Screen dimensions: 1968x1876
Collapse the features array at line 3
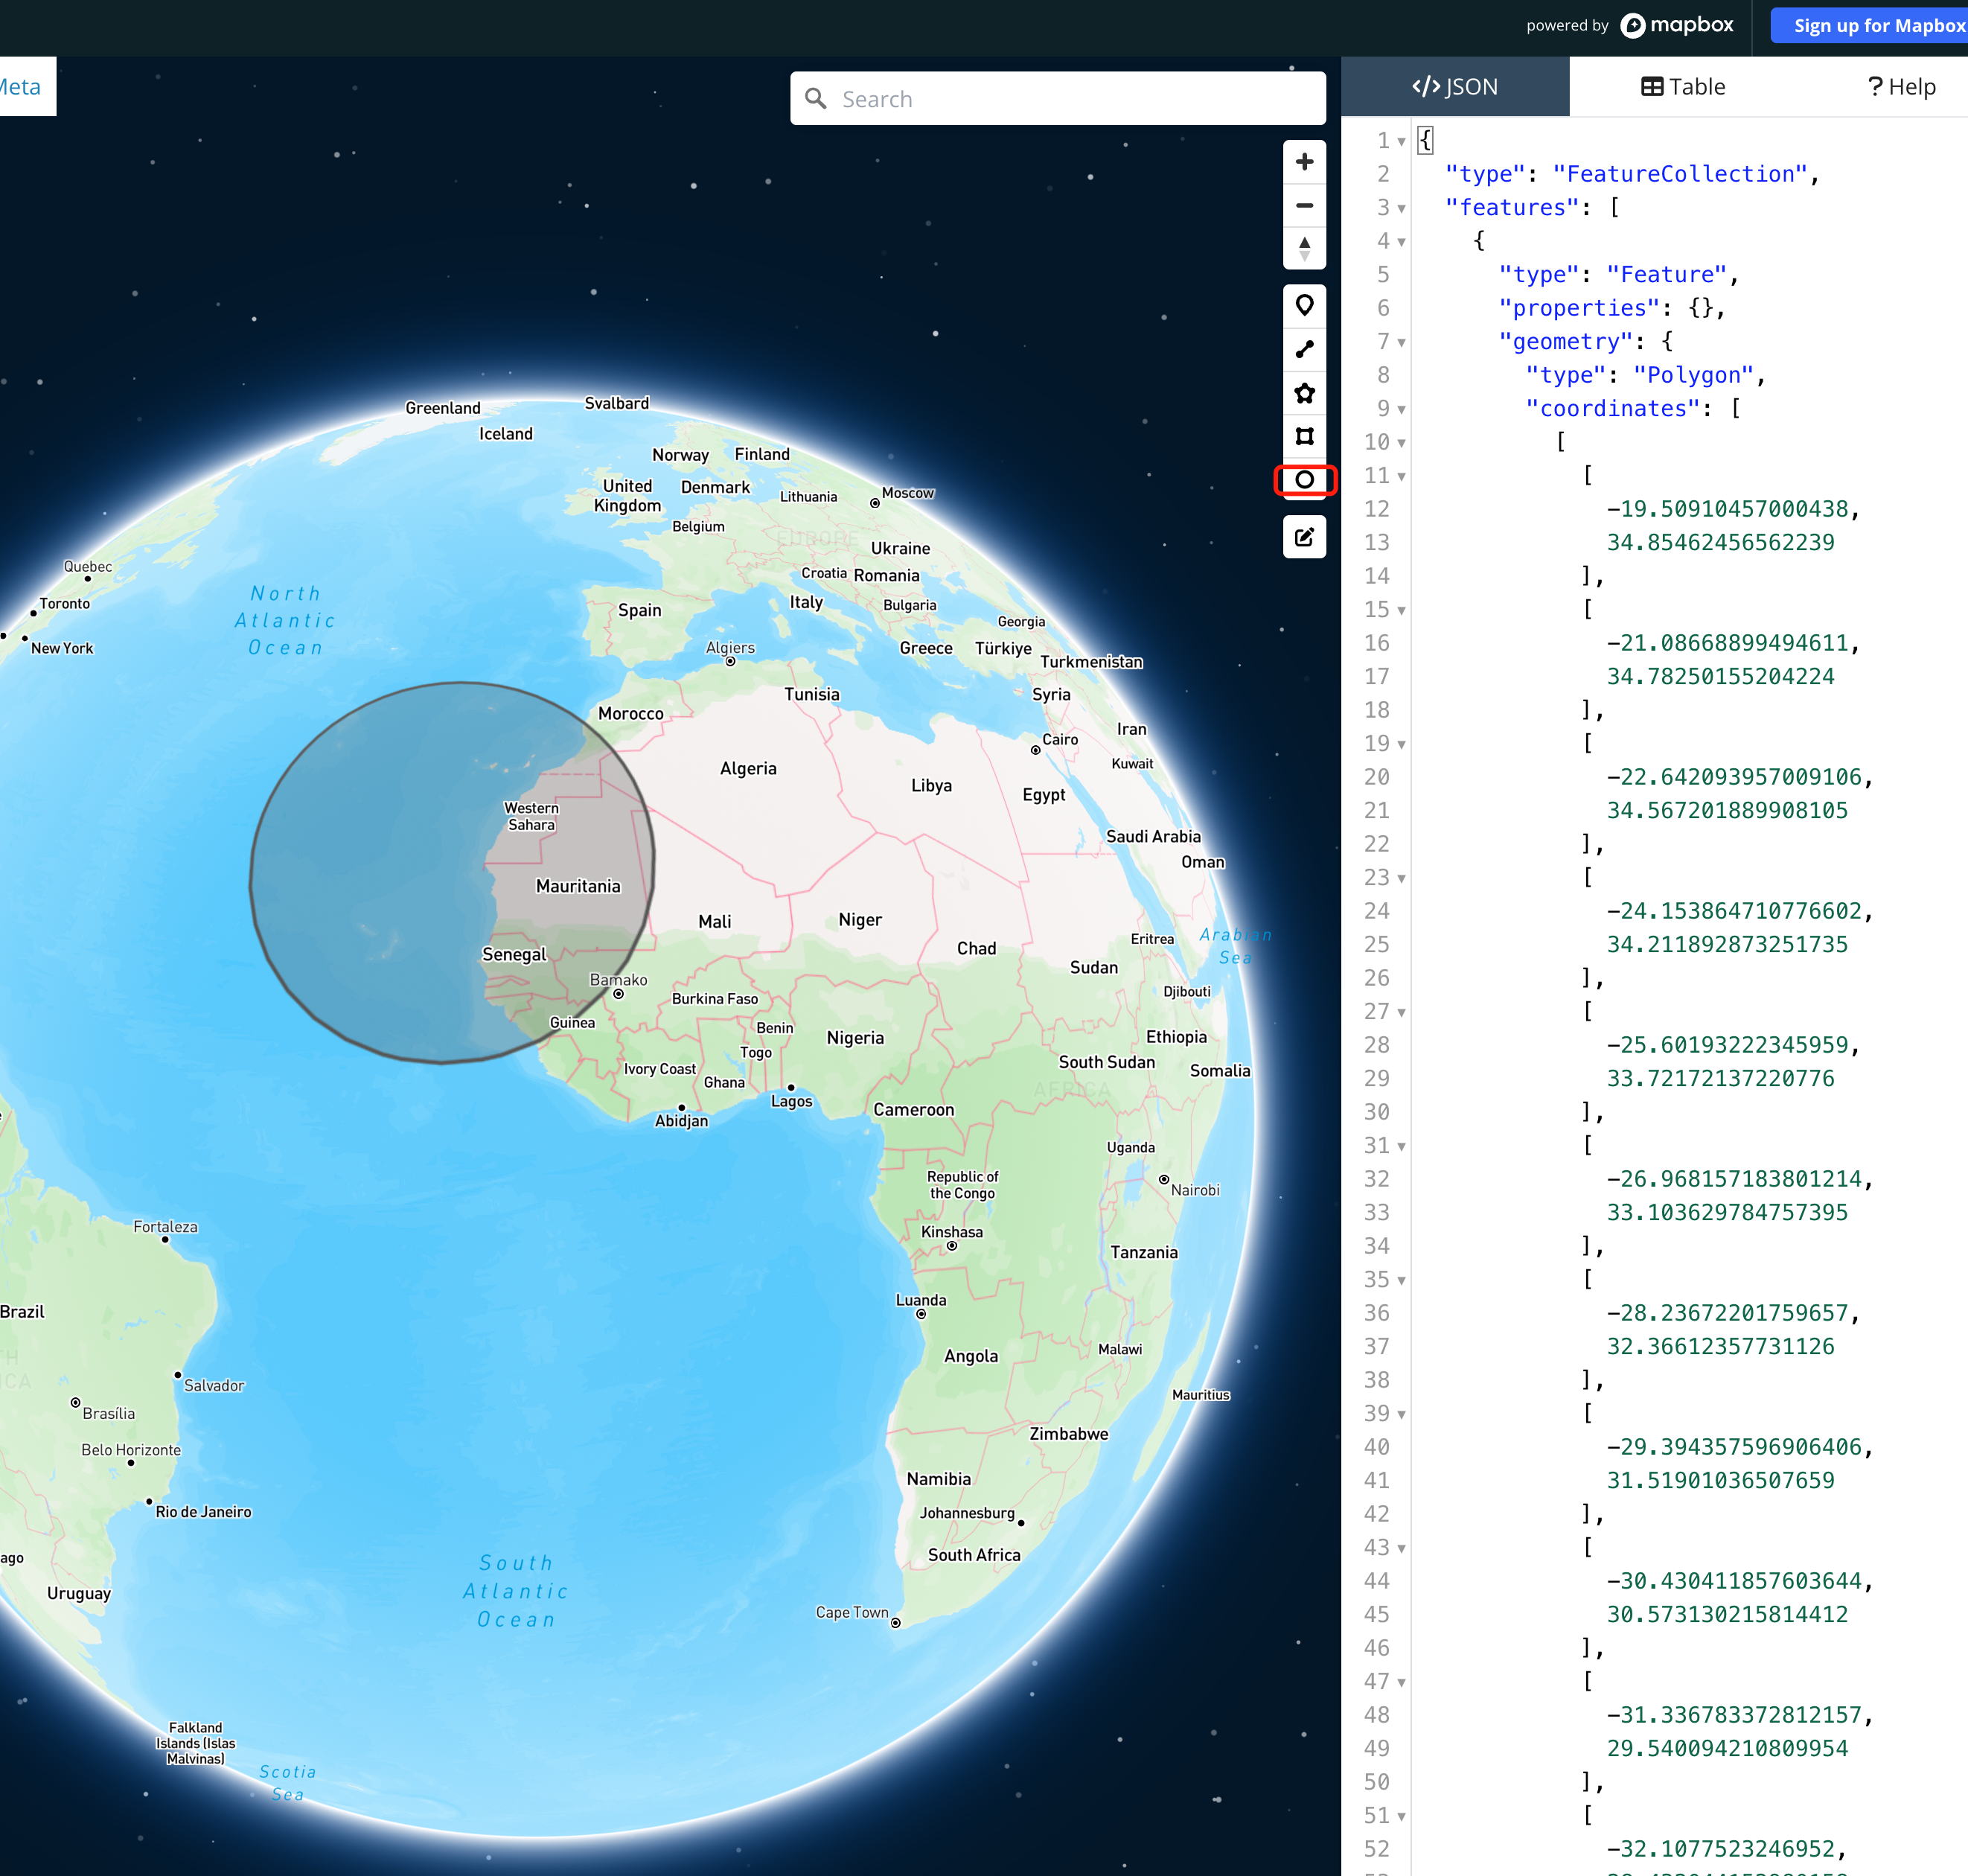[x=1401, y=208]
